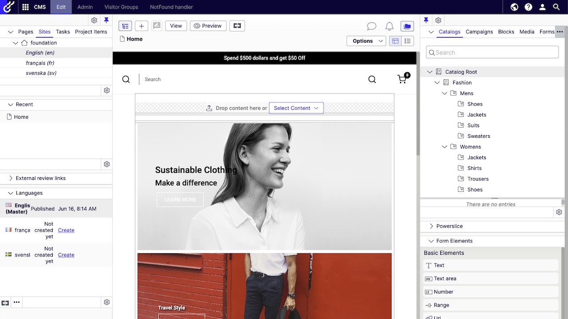Expand the Powerslice section
568x319 pixels.
point(431,226)
